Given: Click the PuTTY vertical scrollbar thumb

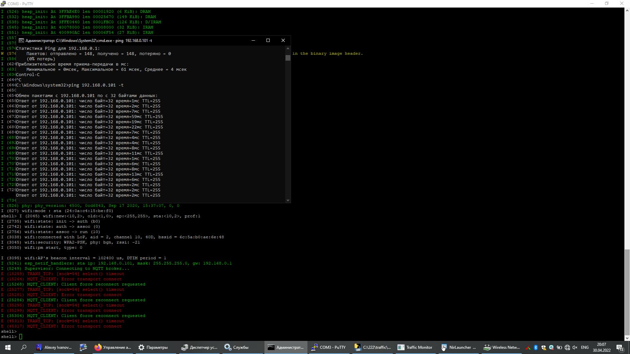Looking at the screenshot, I should pos(627,292).
